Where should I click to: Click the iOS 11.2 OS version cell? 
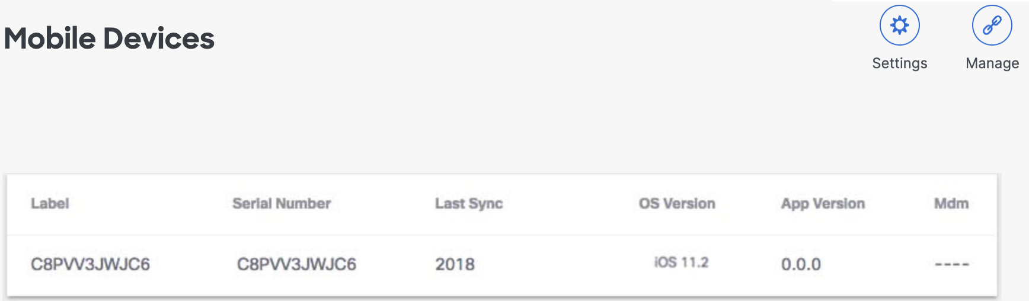[681, 262]
